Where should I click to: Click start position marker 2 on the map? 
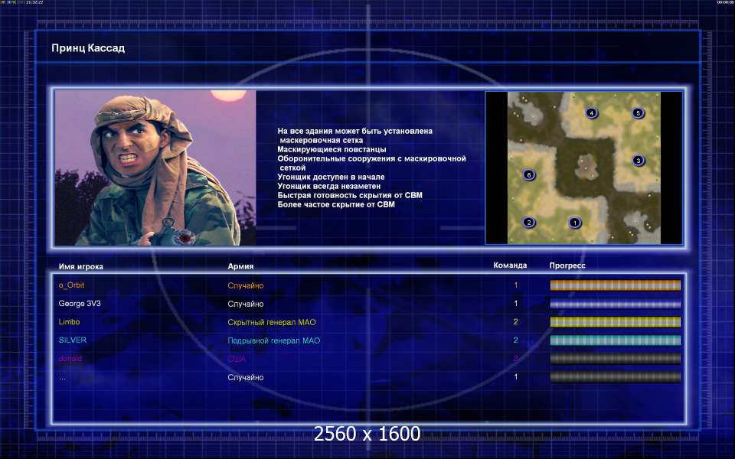coord(529,223)
